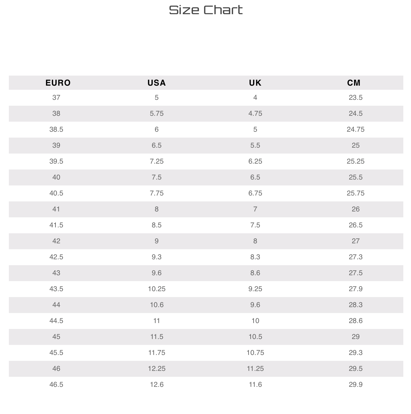Click the USA column header

(x=157, y=83)
